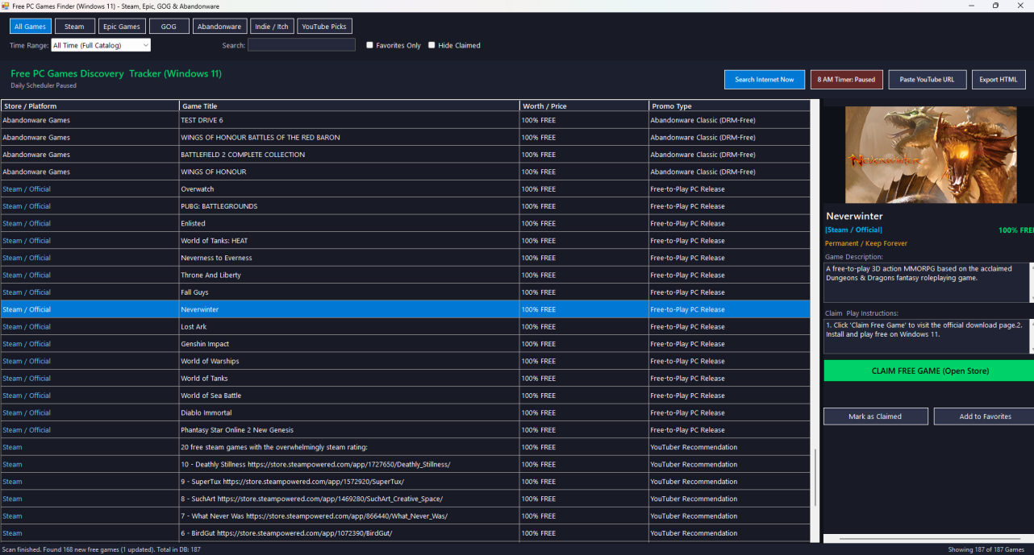Image resolution: width=1034 pixels, height=555 pixels.
Task: Switch to the Abandonware tab
Action: pyautogui.click(x=219, y=27)
